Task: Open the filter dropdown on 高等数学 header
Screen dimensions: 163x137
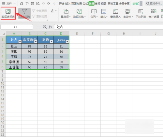Action: tap(36, 42)
